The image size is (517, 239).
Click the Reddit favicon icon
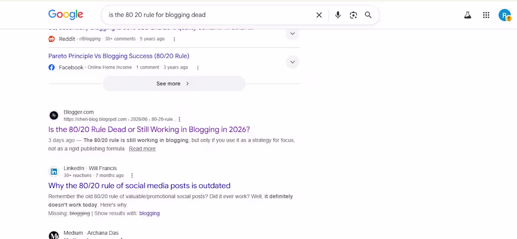click(52, 39)
